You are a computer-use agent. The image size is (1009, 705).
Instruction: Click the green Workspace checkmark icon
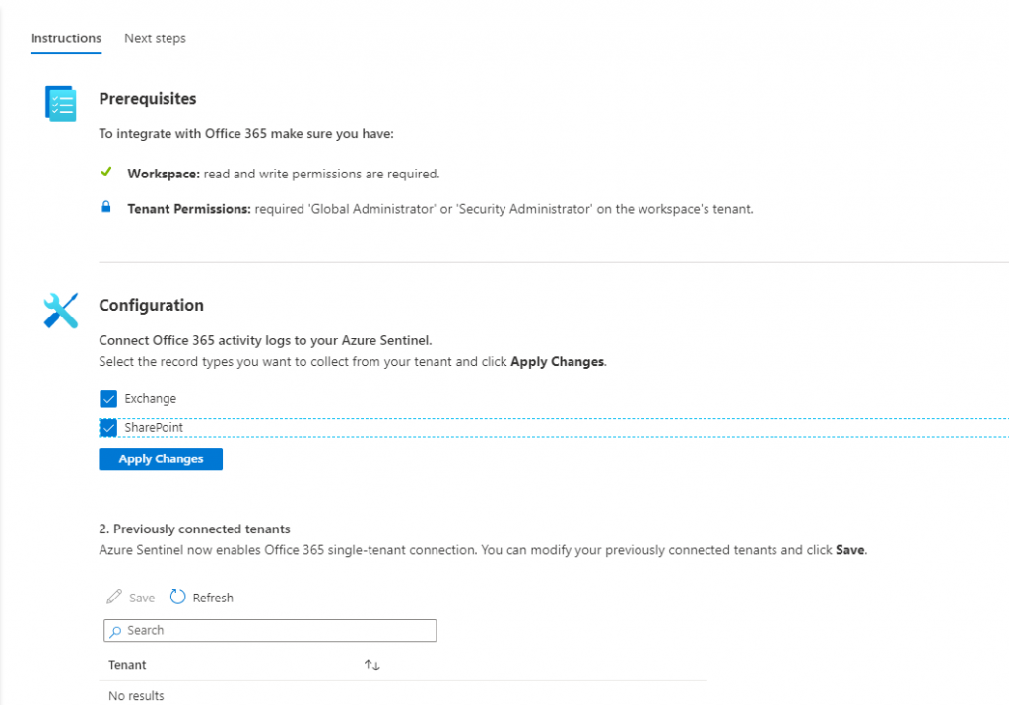click(106, 172)
